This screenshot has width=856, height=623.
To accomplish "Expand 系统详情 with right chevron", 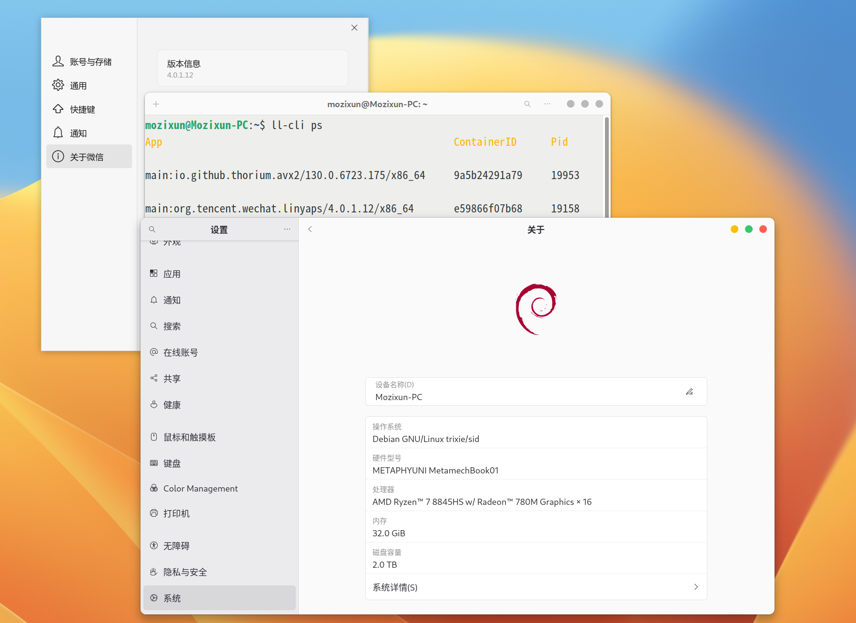I will click(x=696, y=587).
